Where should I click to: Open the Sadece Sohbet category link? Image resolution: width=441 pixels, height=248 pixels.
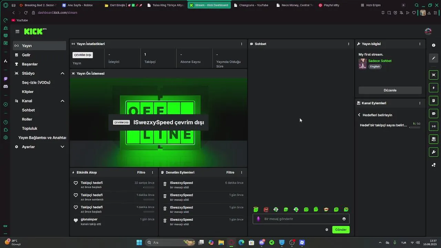(380, 61)
